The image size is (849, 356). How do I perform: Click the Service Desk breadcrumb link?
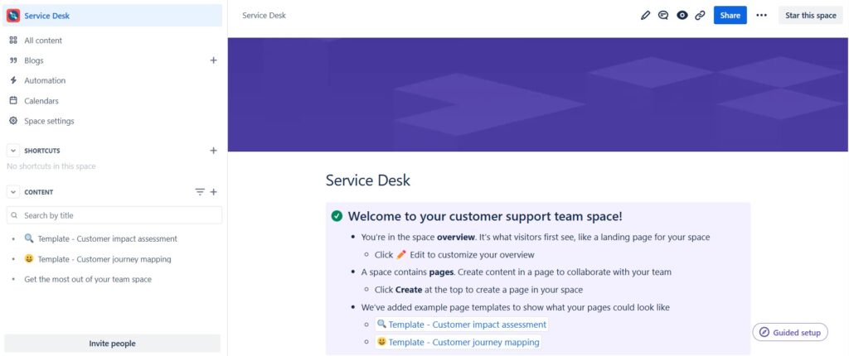(264, 15)
